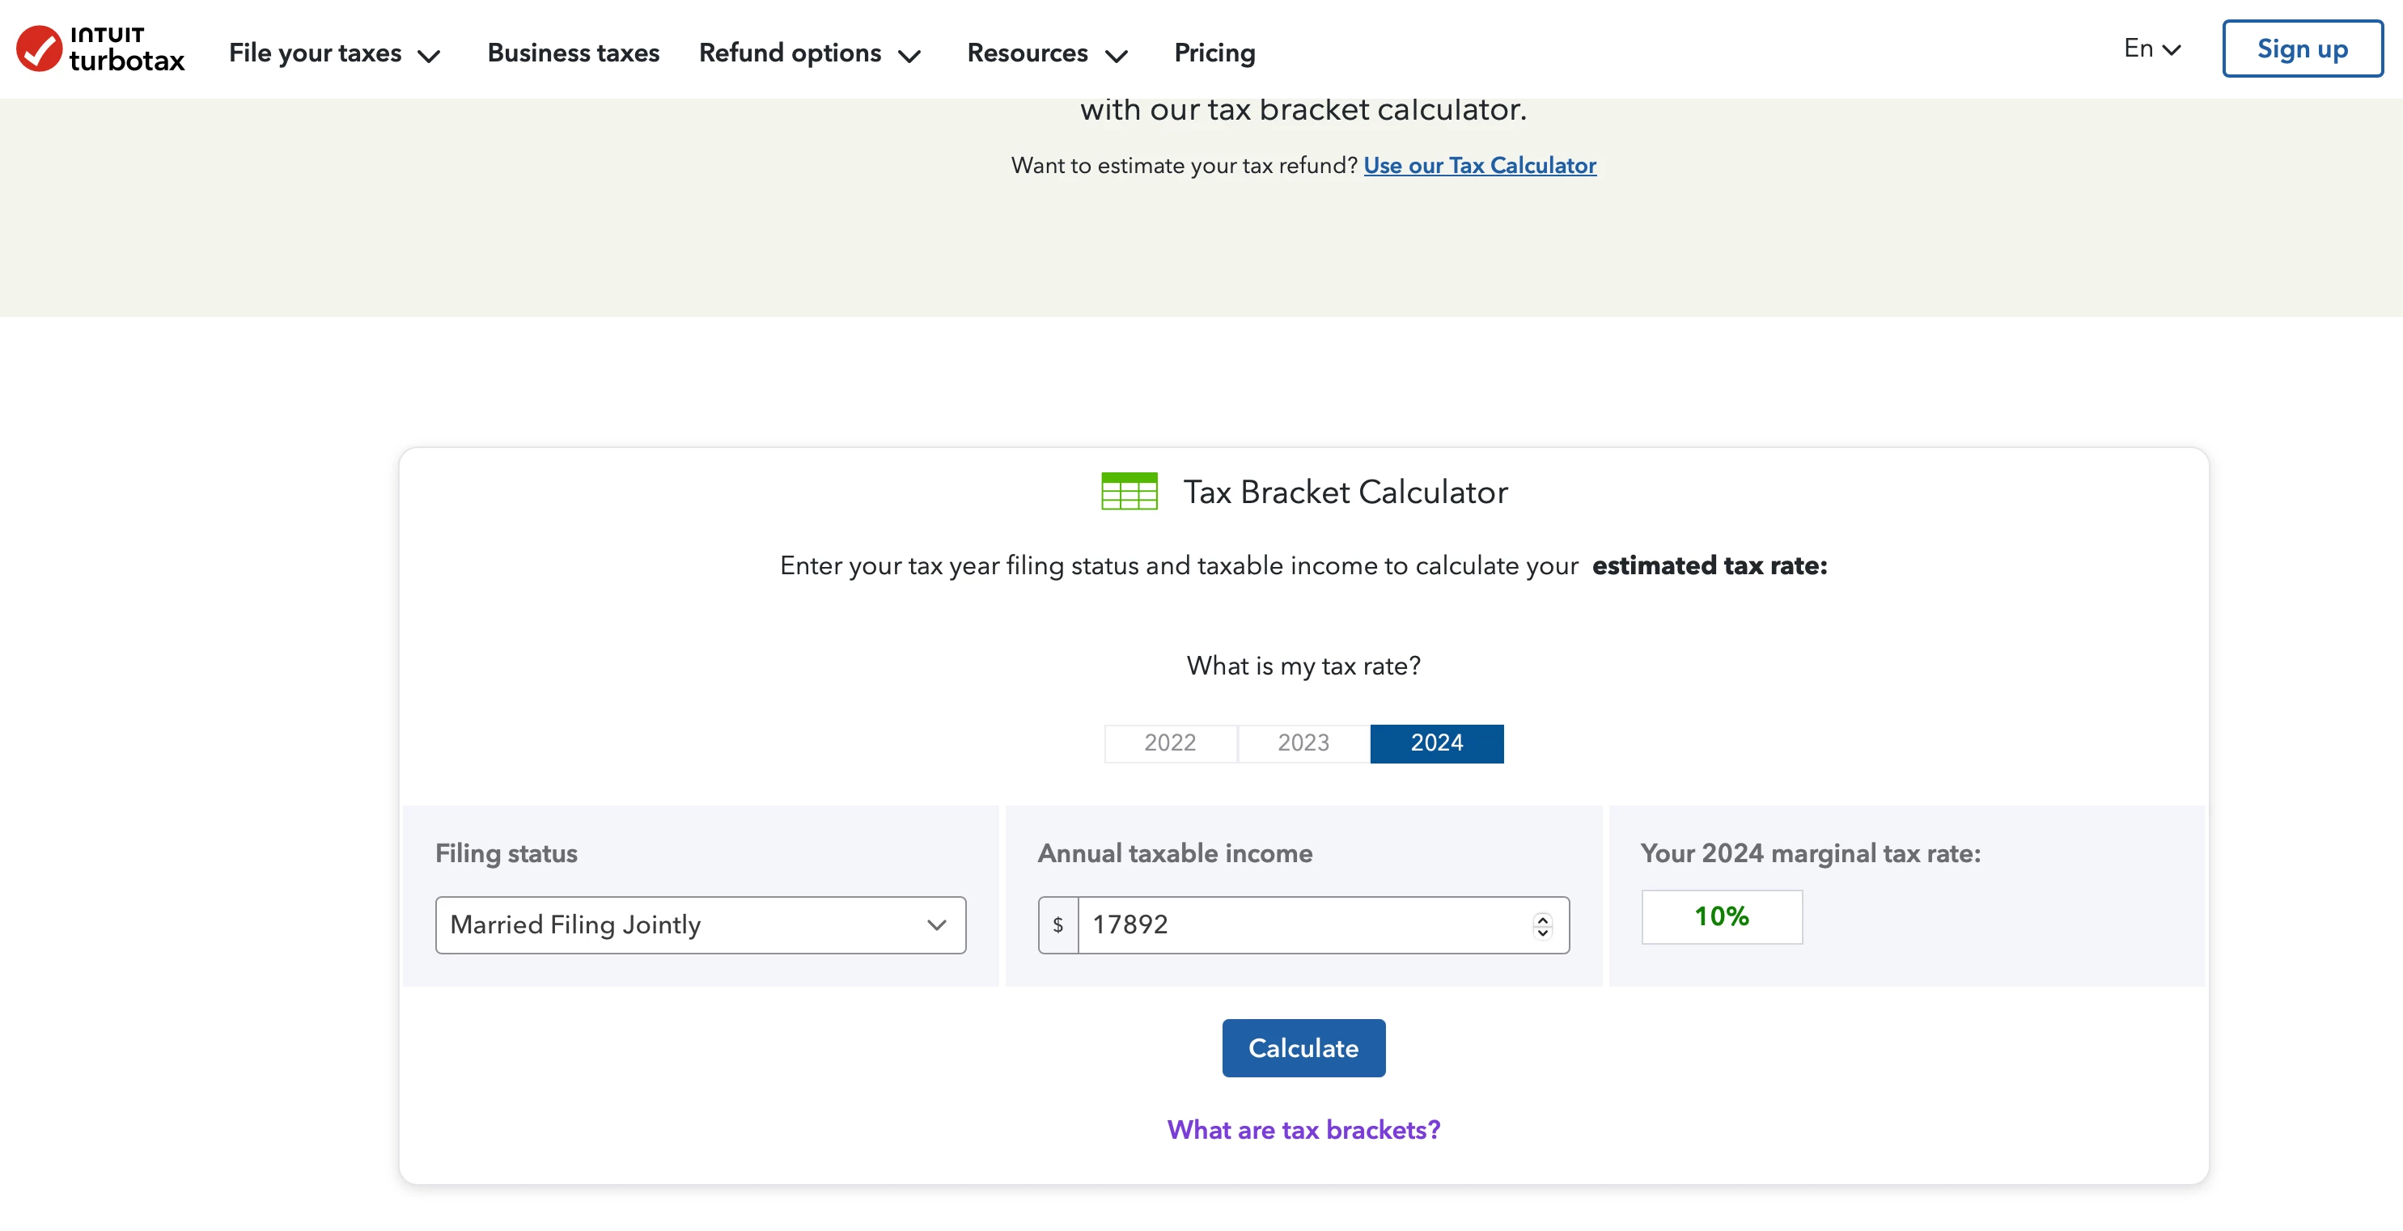This screenshot has width=2403, height=1231.
Task: Click the dollar sign income prefix
Action: 1057,925
